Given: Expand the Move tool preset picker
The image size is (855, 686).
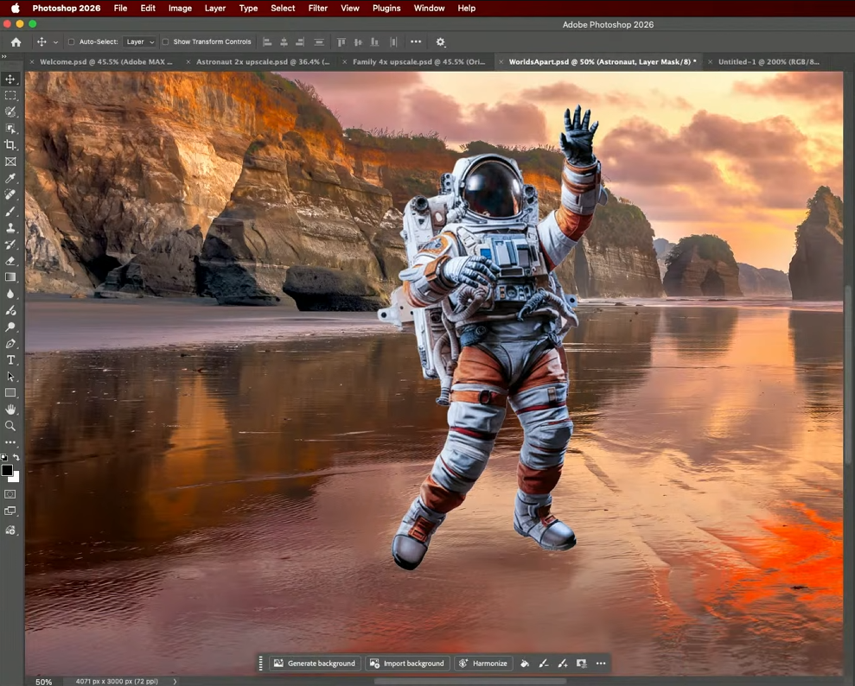Looking at the screenshot, I should point(56,41).
